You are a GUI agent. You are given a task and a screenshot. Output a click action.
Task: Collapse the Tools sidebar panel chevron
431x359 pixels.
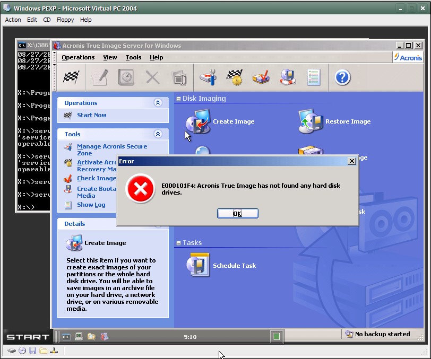pyautogui.click(x=158, y=134)
